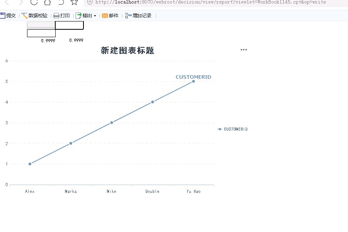Click the shield icon in address bar
This screenshot has height=232, width=348.
coord(90,2)
